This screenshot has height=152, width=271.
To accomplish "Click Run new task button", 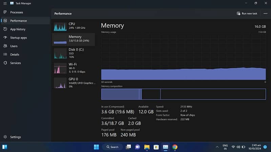I will (x=247, y=14).
